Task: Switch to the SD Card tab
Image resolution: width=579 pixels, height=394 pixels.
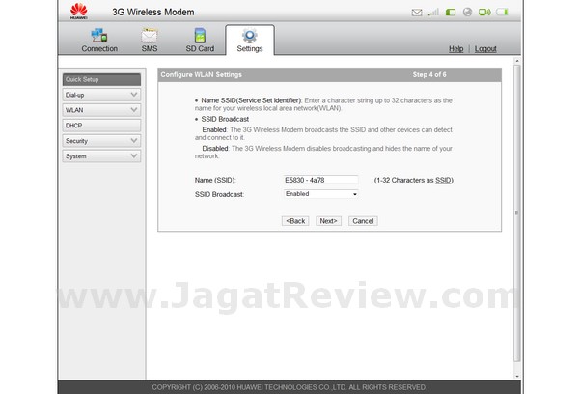Action: coord(200,41)
